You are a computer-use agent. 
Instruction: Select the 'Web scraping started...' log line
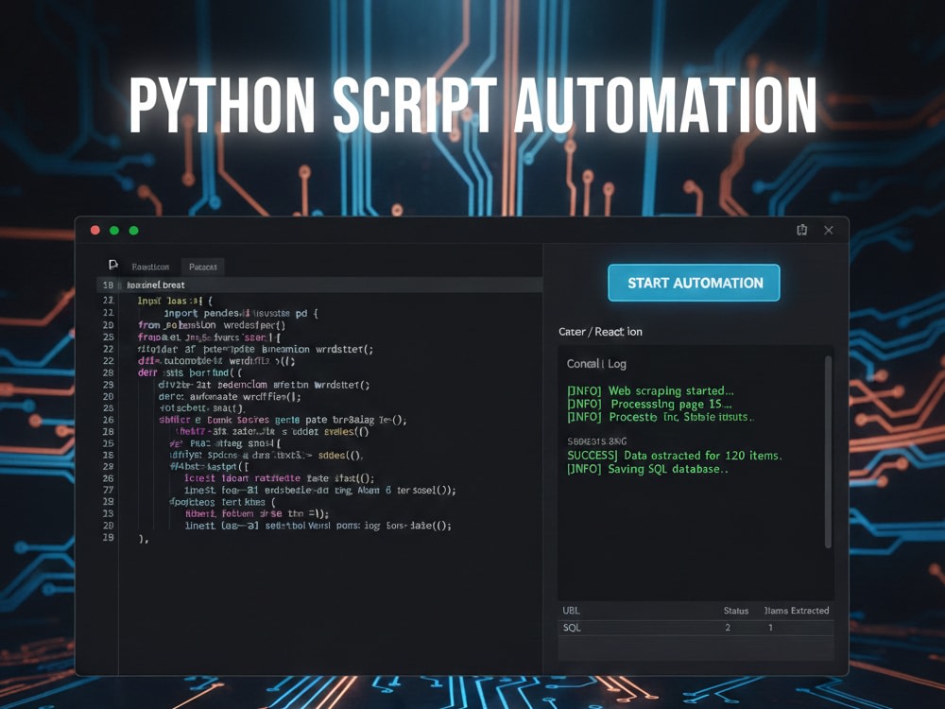pyautogui.click(x=650, y=390)
